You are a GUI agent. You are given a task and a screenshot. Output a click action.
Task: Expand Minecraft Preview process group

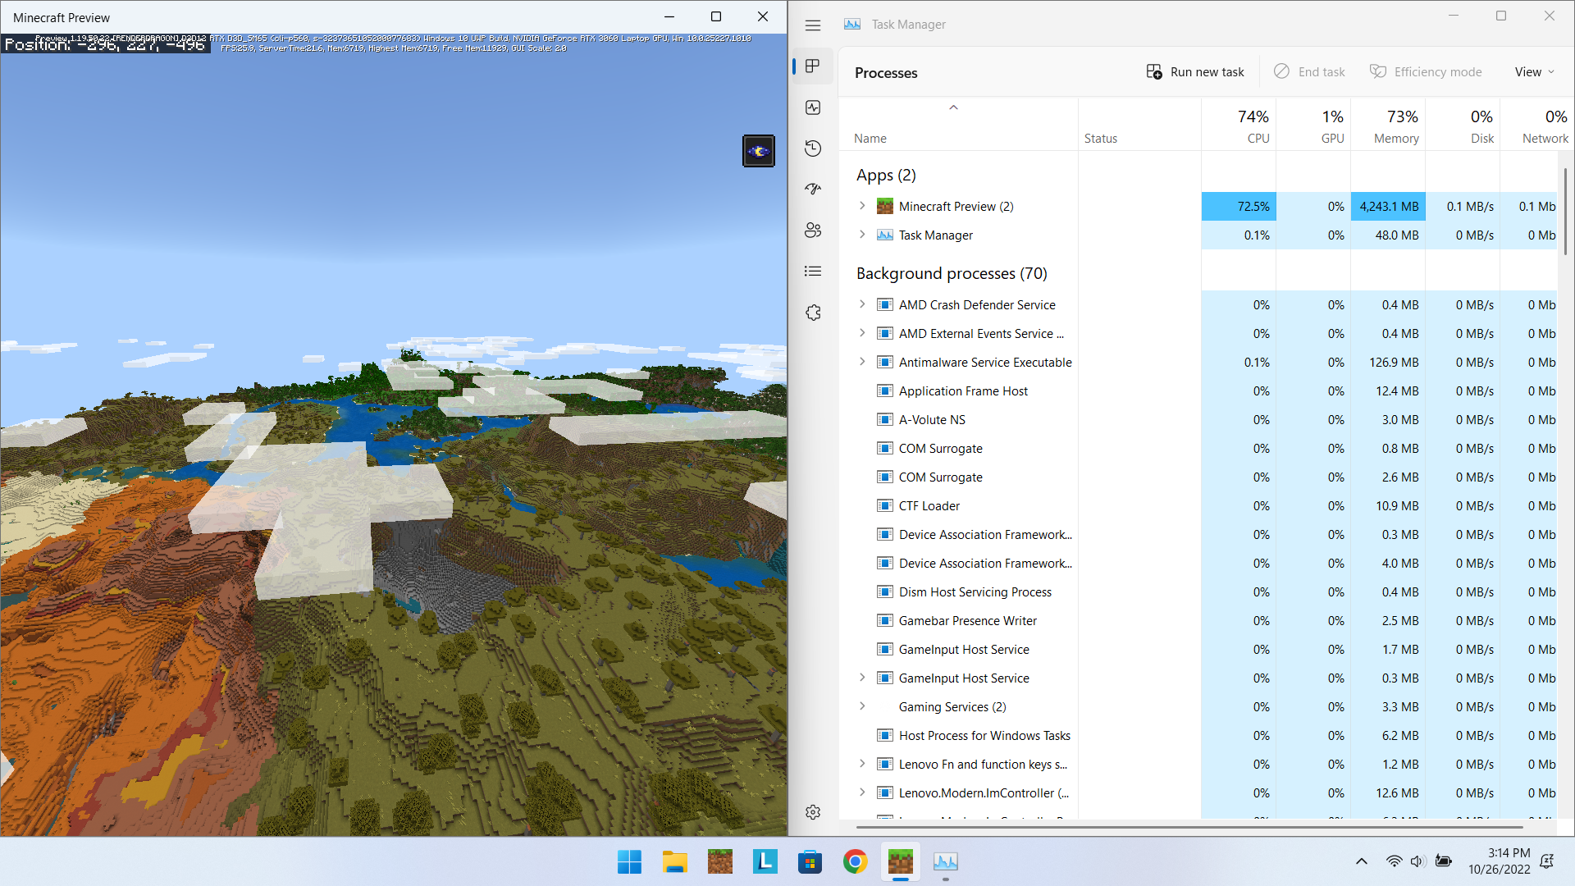(x=862, y=206)
